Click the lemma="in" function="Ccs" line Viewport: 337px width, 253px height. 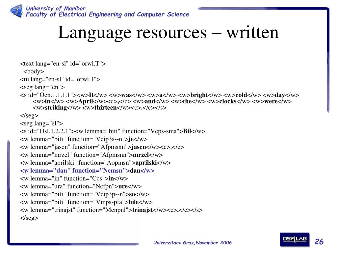[74, 179]
